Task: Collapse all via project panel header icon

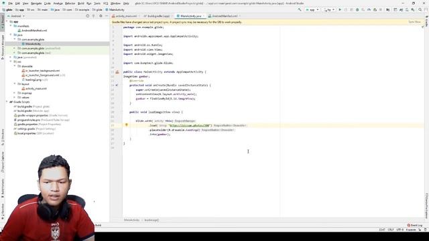Action: coord(94,16)
